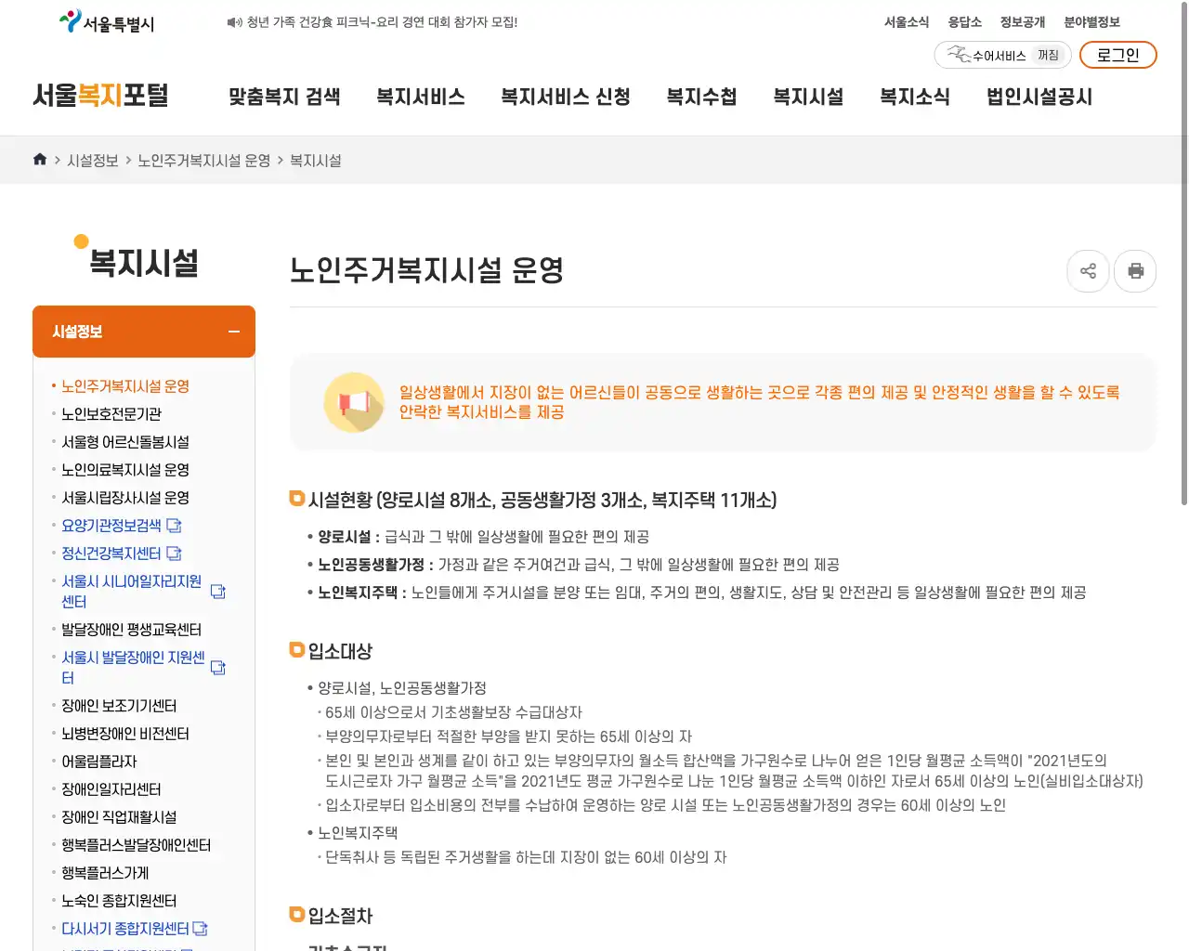Open 정보공개 top link
Viewport: 1189px width, 951px height.
(x=1023, y=22)
